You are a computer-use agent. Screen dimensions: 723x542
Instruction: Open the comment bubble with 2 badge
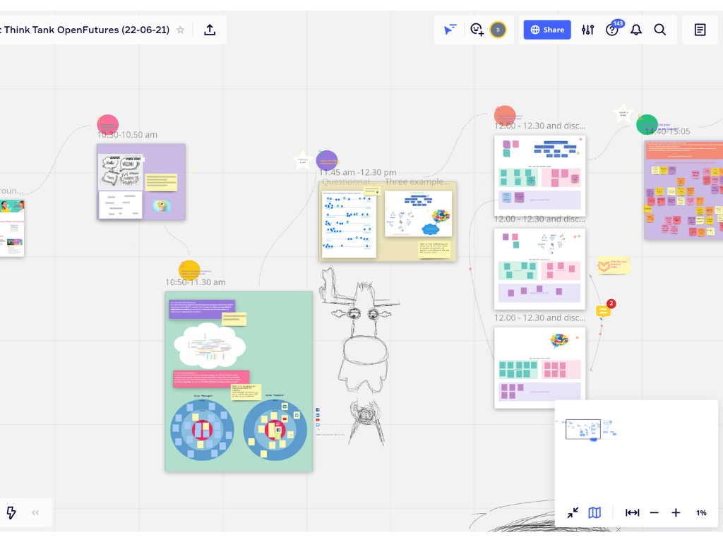point(604,311)
